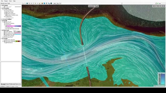Click the inward-arrows zoom icon
The image size is (166, 93).
31,3
